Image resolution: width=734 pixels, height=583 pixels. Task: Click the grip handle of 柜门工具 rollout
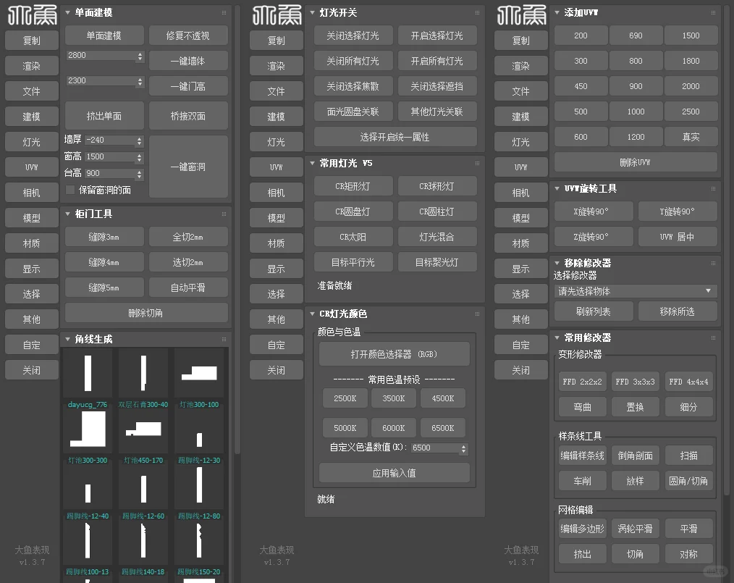point(224,214)
